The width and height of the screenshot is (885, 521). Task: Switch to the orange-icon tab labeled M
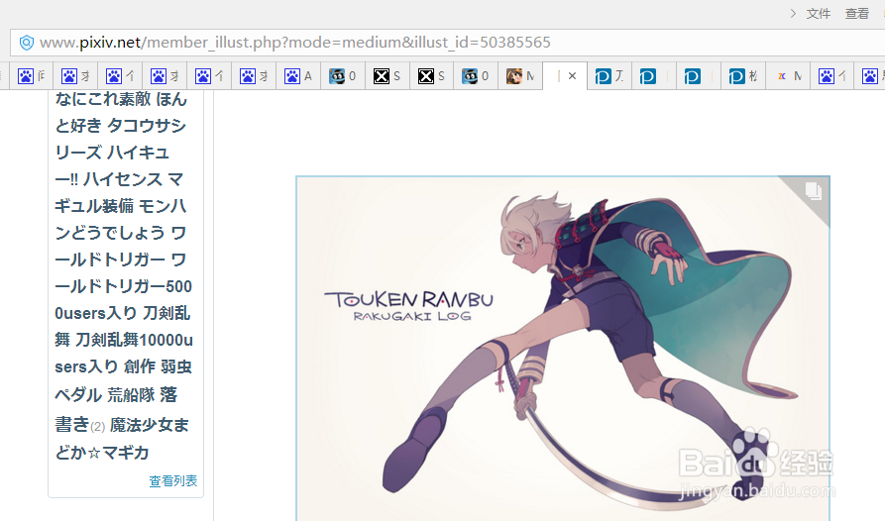tap(788, 76)
